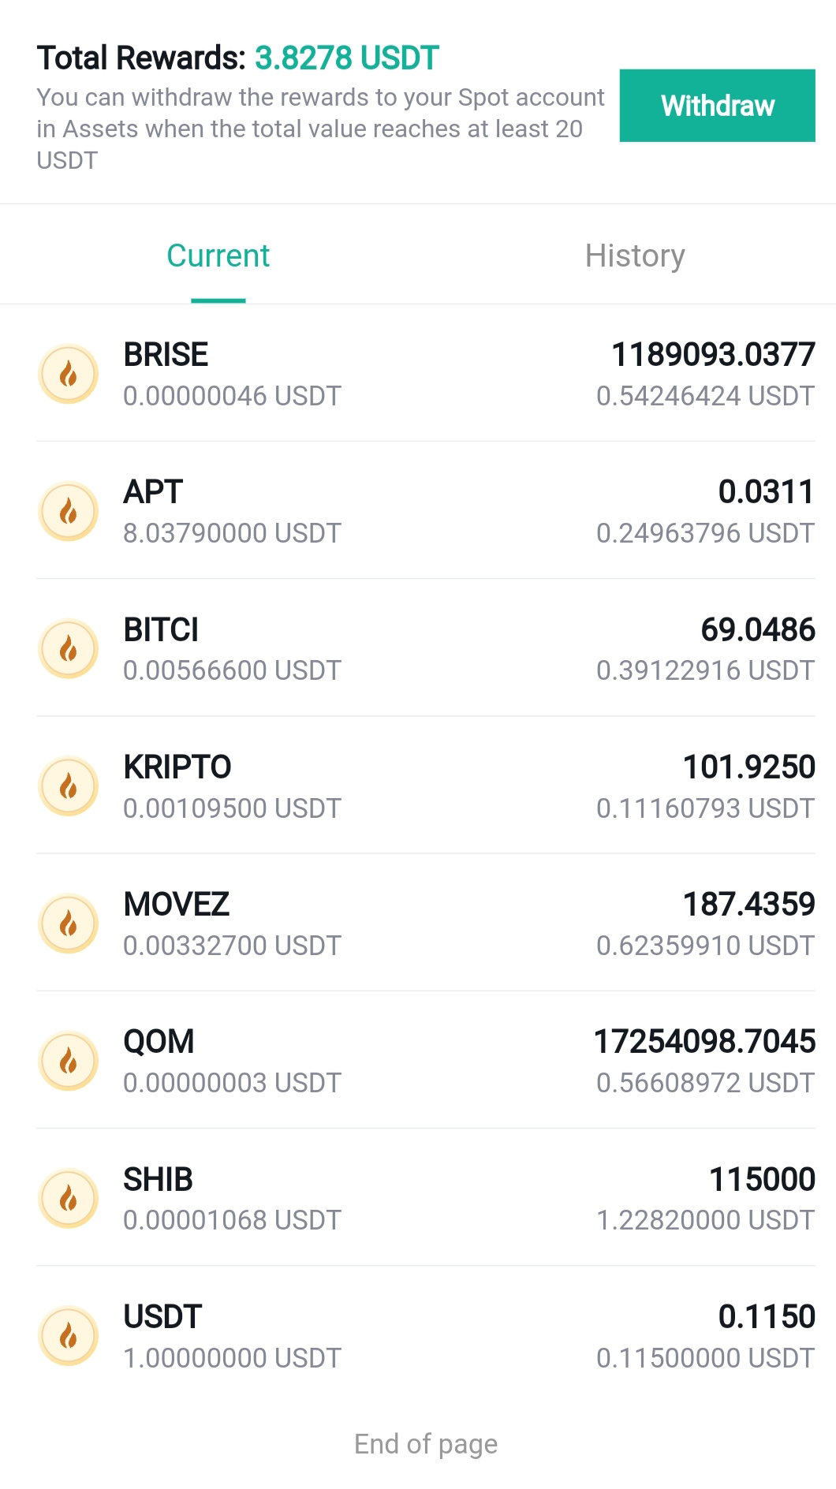Tap the BRISE flame coin icon
Image resolution: width=836 pixels, height=1489 pixels.
(x=69, y=374)
